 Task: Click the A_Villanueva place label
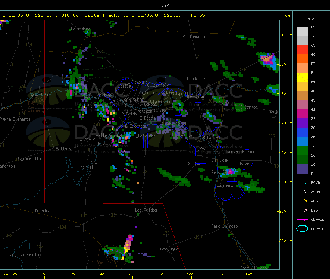191,37
